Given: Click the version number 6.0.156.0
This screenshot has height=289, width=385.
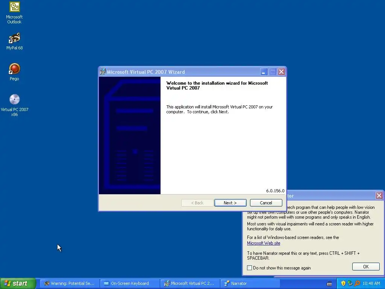Looking at the screenshot, I should coord(275,191).
